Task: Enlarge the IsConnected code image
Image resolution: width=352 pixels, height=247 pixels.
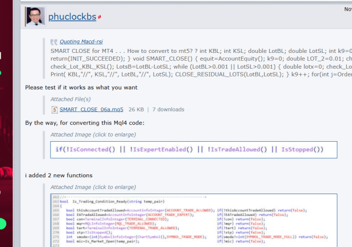Action: click(x=194, y=150)
